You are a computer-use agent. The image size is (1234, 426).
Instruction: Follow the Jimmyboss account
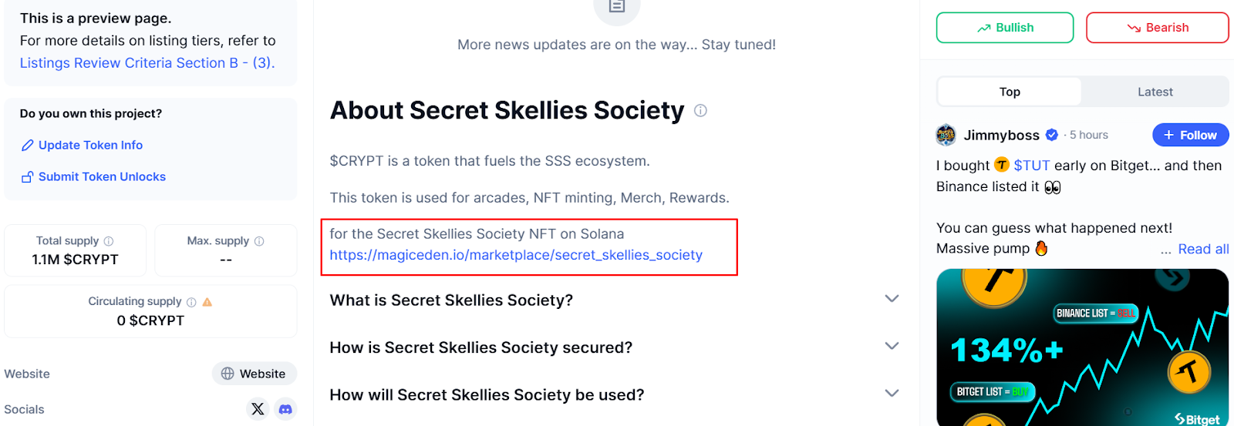1190,135
